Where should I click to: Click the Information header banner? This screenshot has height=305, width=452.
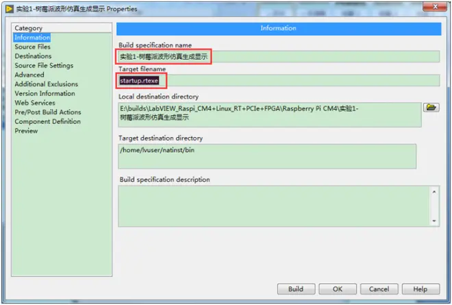tap(279, 28)
